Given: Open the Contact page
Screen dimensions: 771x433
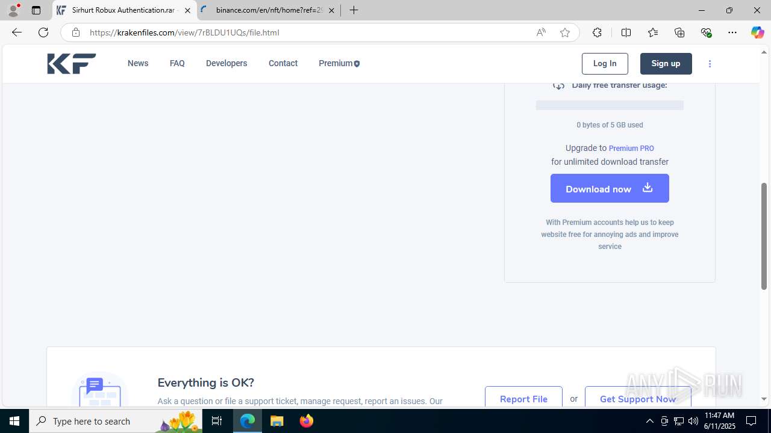Looking at the screenshot, I should pos(283,63).
